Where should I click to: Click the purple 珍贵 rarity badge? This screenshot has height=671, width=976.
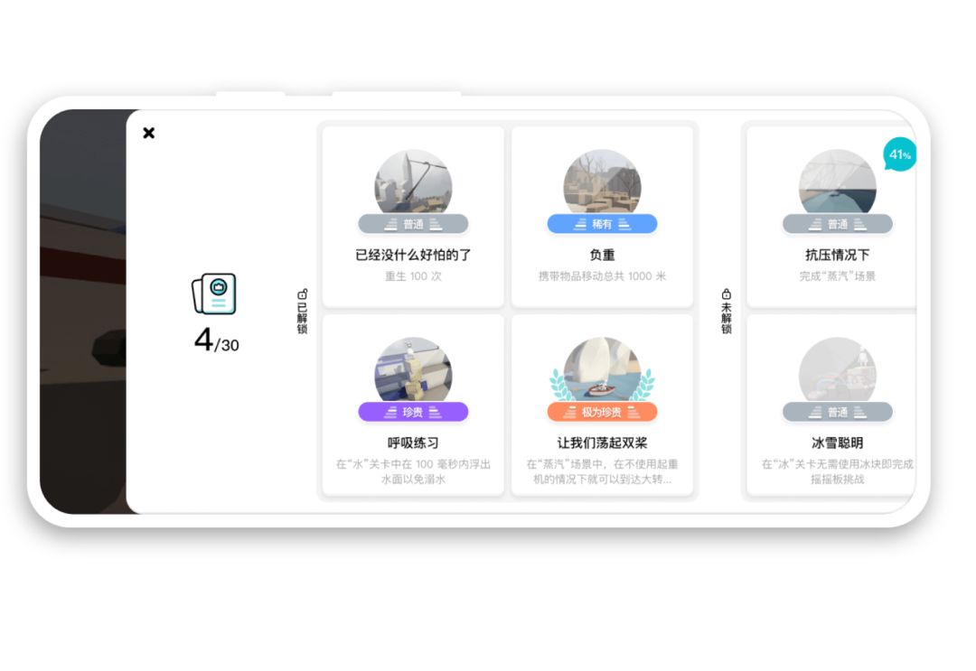tap(413, 412)
